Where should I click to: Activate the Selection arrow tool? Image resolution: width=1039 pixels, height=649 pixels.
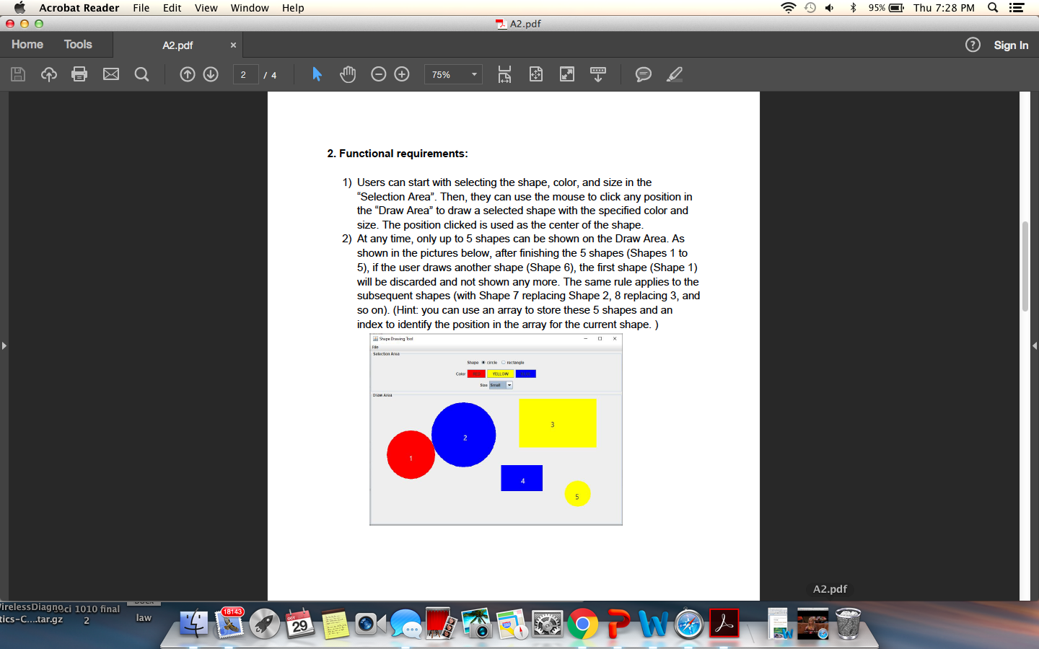point(317,74)
